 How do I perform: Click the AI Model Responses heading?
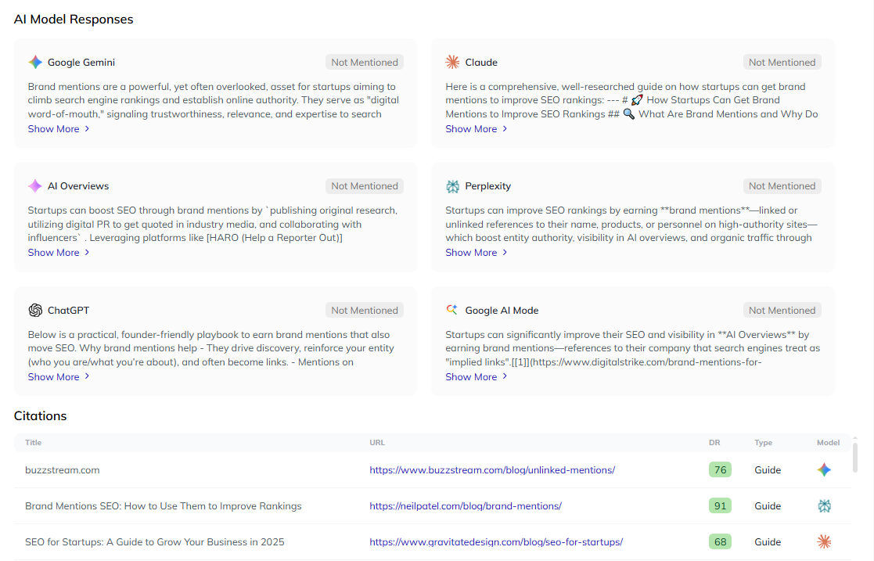click(x=74, y=19)
